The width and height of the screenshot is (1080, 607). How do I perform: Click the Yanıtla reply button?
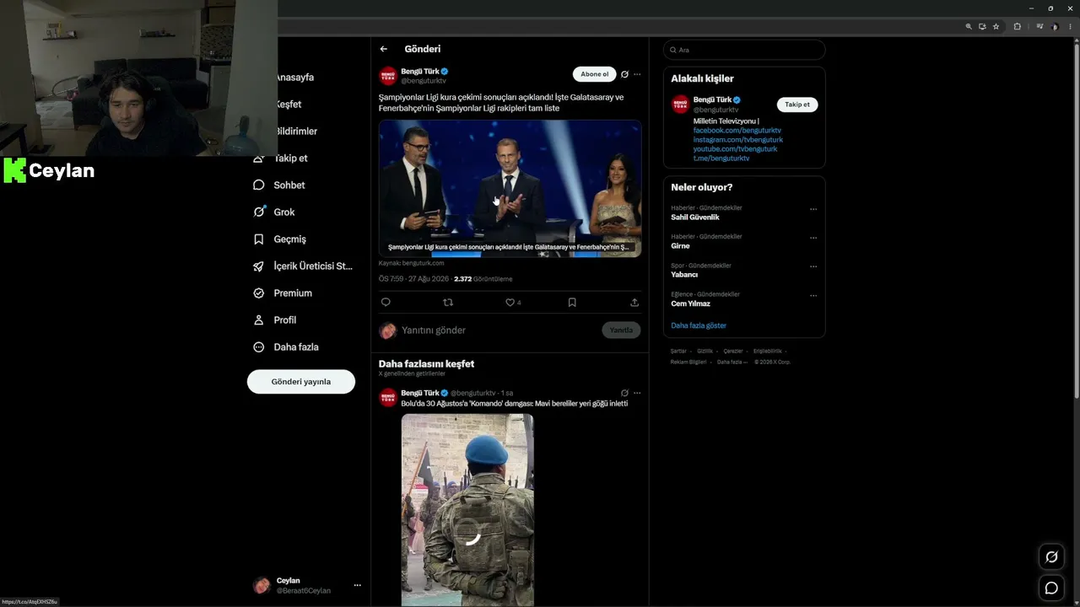pos(621,330)
